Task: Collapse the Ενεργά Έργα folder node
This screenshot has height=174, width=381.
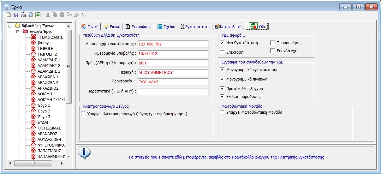Action: tap(18, 31)
